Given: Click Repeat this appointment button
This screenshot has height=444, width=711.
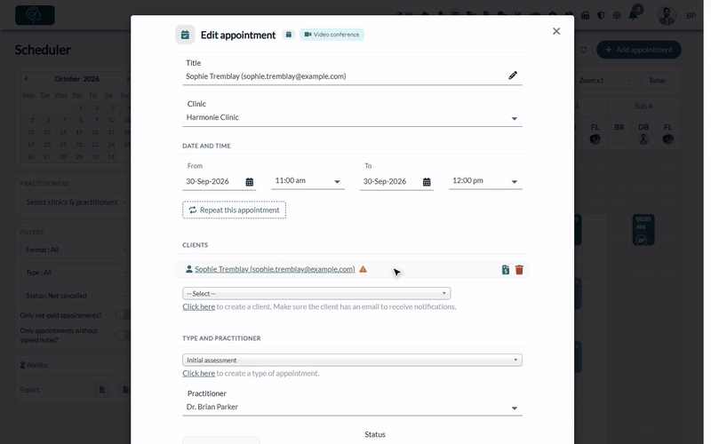Looking at the screenshot, I should [234, 210].
